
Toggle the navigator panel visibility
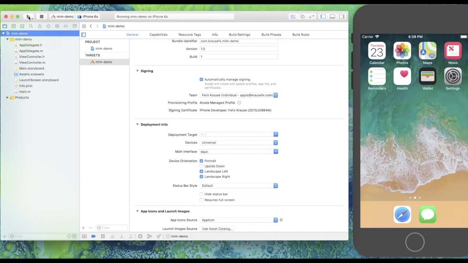[323, 16]
